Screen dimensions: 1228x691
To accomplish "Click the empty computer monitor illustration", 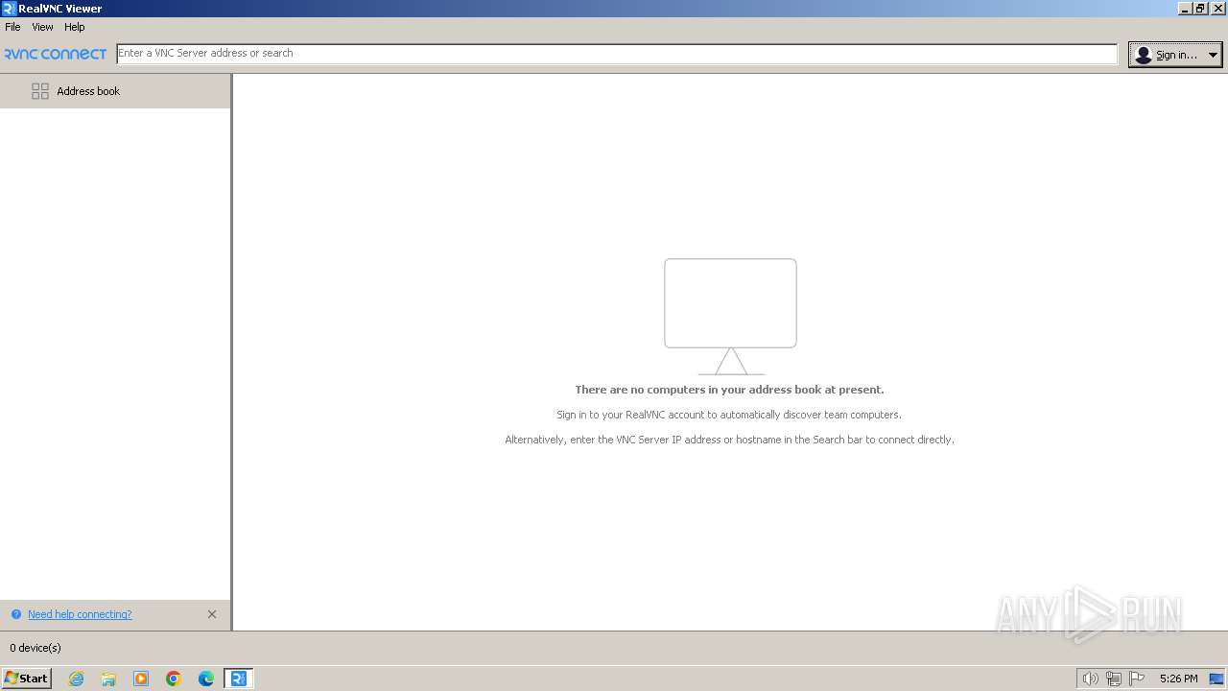I will 730,317.
